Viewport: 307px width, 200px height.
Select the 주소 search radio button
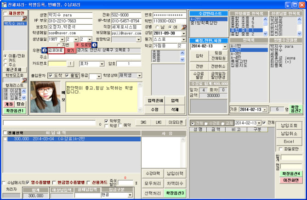click(x=6, y=65)
